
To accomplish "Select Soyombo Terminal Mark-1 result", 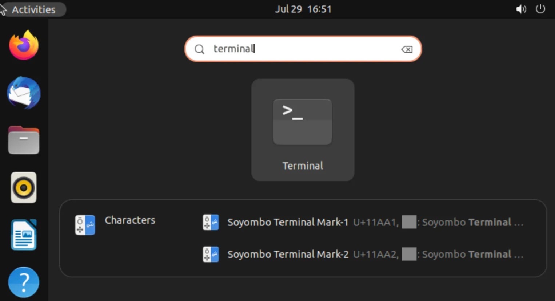I will click(287, 222).
